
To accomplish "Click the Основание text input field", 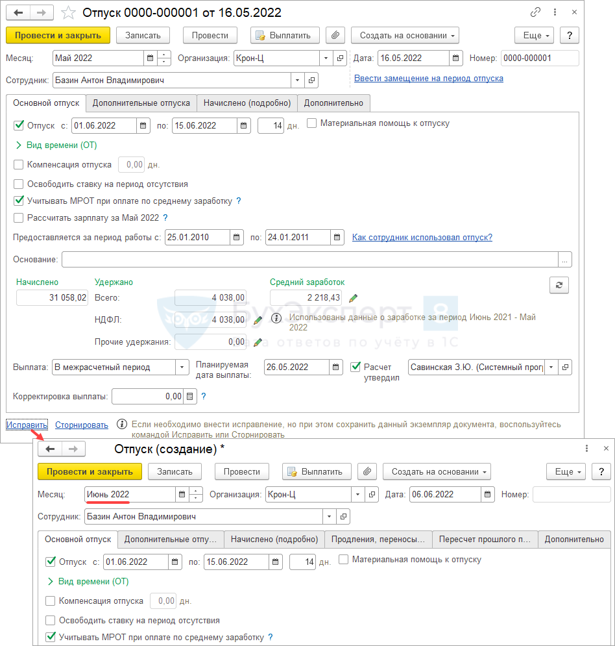I will [309, 260].
